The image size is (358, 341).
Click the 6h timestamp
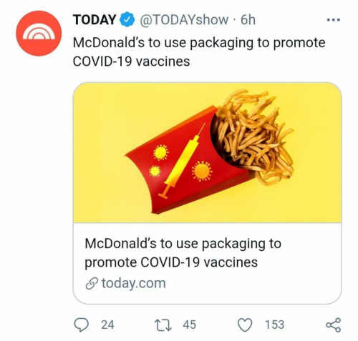pos(248,20)
